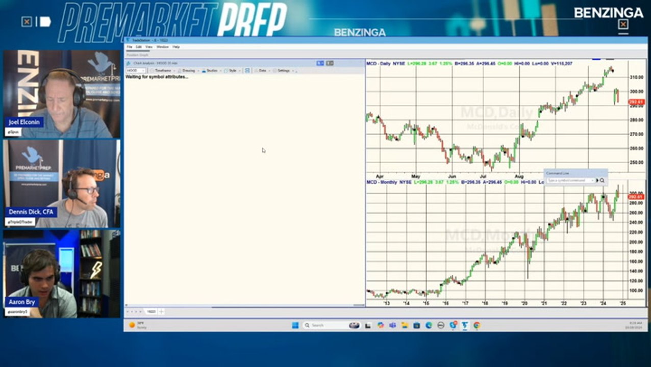Open Task View from taskbar
Viewport: 651px width, 367px height.
pos(367,325)
